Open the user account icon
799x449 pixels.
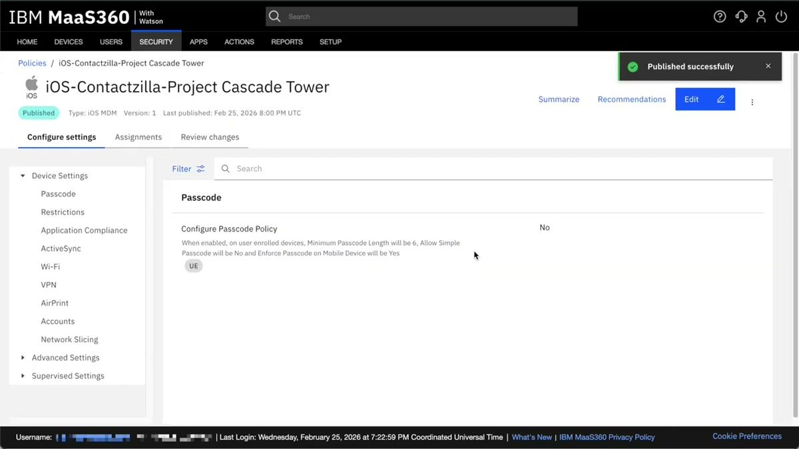coord(761,16)
